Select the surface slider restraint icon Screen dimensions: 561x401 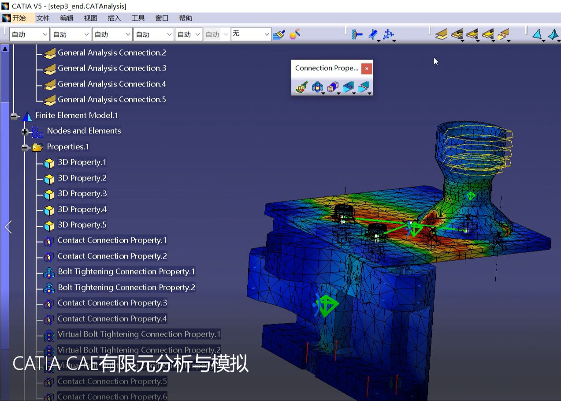(x=373, y=34)
